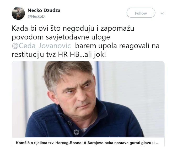Image resolution: width=178 pixels, height=154 pixels.
Task: Click the trailing ellipsis of the headline
Action: (158, 143)
